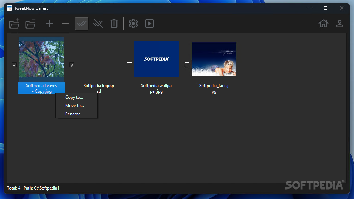Click the Softpedia wallpaper.jpg filename

(156, 88)
